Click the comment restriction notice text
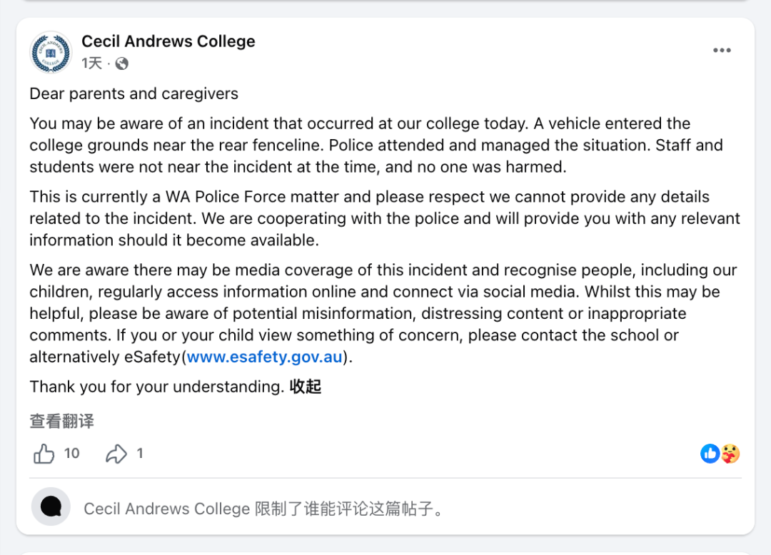This screenshot has width=771, height=555. [263, 509]
